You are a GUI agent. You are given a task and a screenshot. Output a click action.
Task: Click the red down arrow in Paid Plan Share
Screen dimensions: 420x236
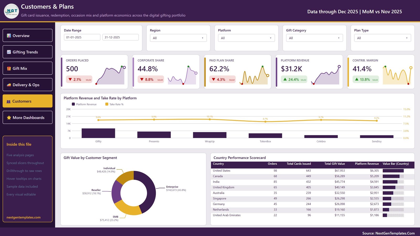pos(213,79)
